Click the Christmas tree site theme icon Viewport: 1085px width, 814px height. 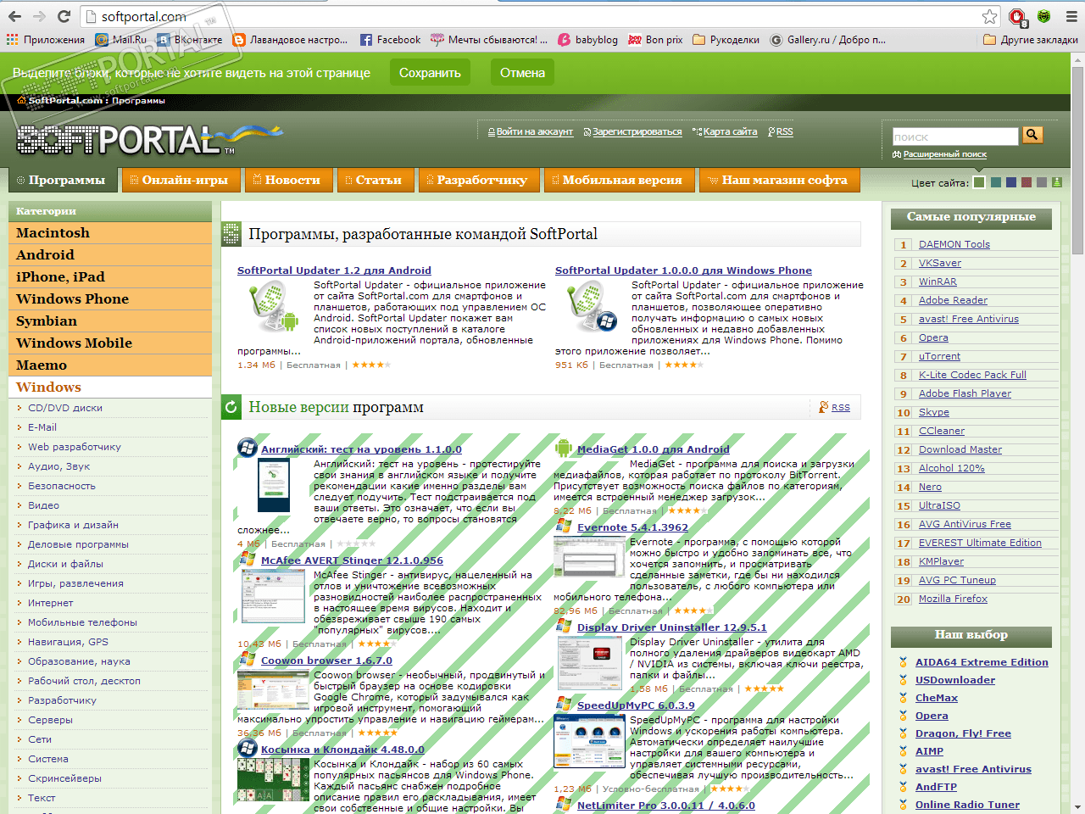pyautogui.click(x=1056, y=182)
